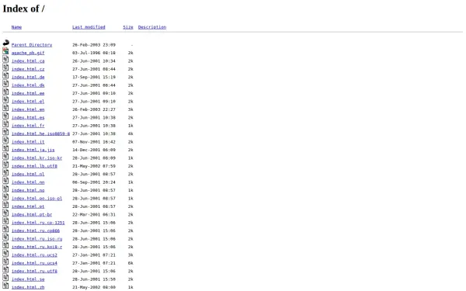Open the index.html.ja.jis link
466x291 pixels.
pyautogui.click(x=33, y=150)
